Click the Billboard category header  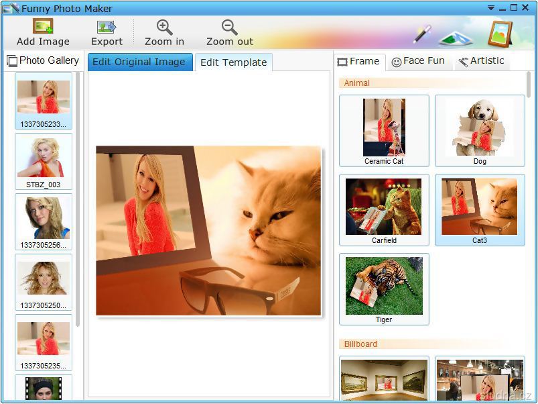360,344
